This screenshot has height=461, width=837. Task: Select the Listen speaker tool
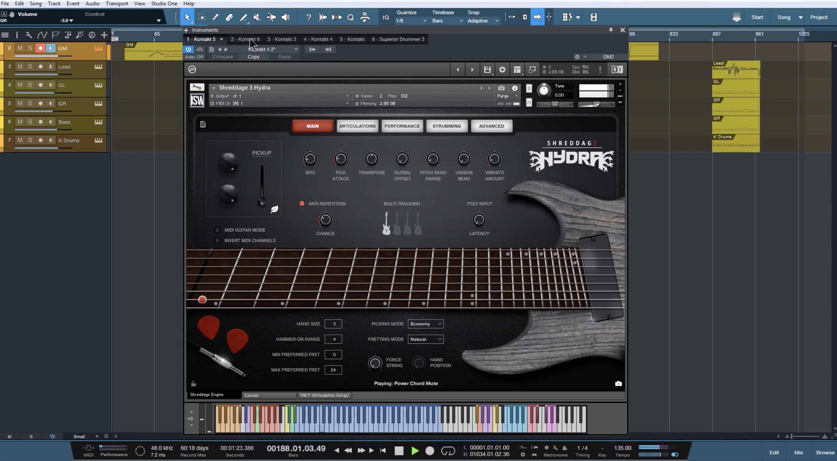coord(285,17)
